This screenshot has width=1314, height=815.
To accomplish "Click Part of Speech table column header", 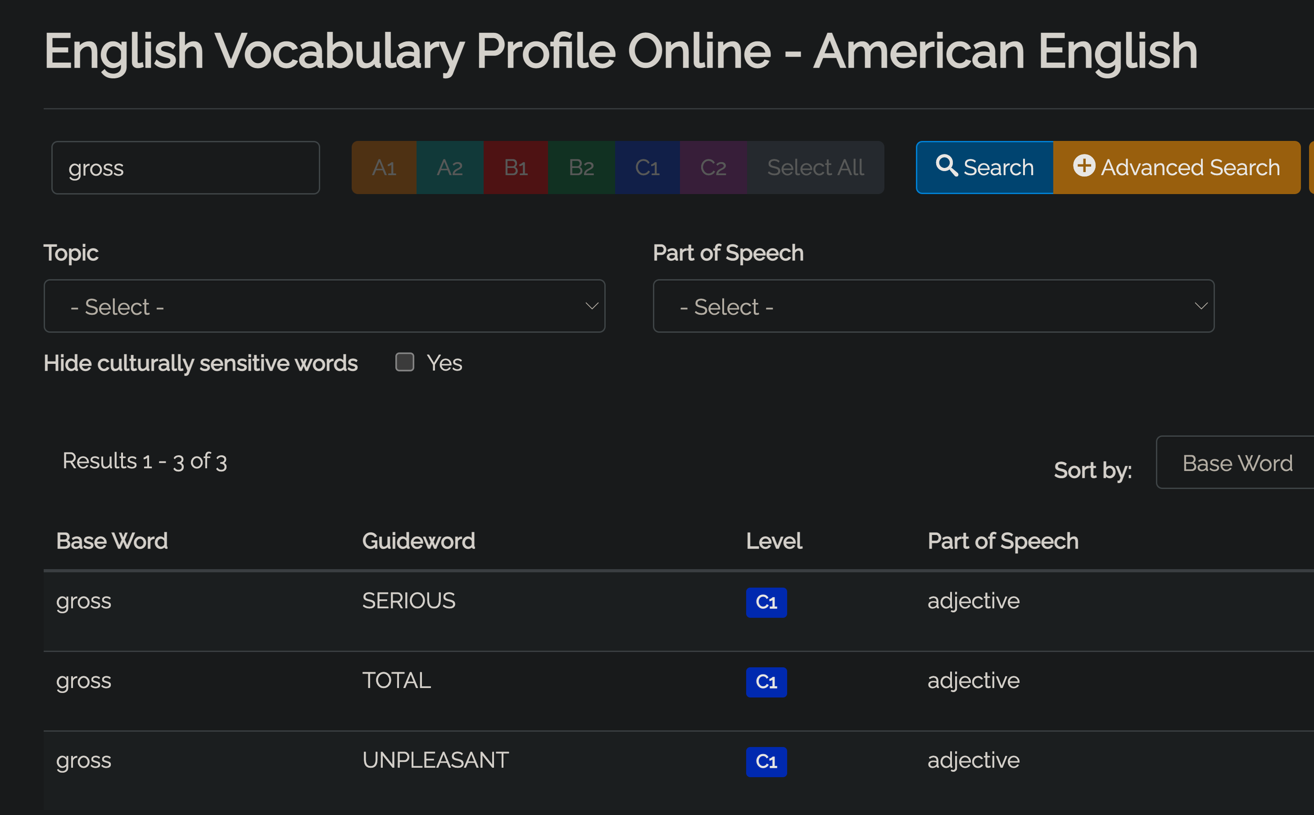I will click(x=1003, y=541).
